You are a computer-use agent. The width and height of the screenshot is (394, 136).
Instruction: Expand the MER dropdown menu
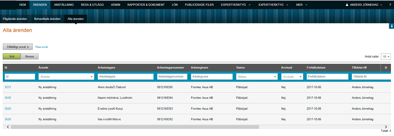302,5
